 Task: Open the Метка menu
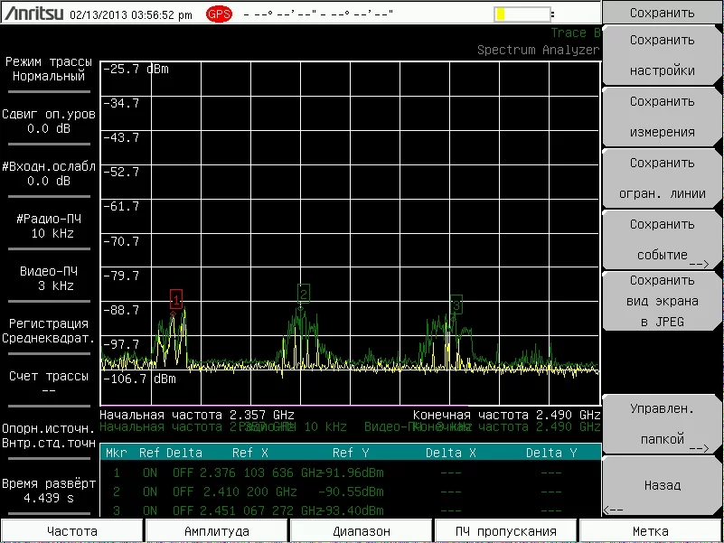click(651, 531)
